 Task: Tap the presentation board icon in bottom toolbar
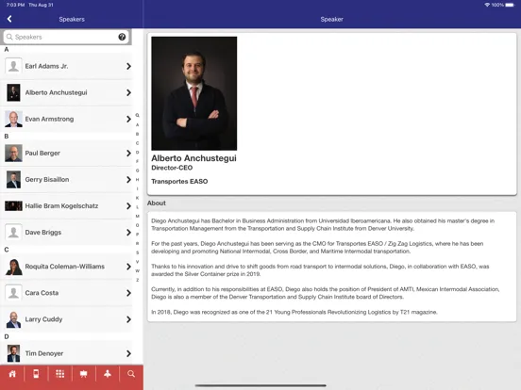point(83,374)
